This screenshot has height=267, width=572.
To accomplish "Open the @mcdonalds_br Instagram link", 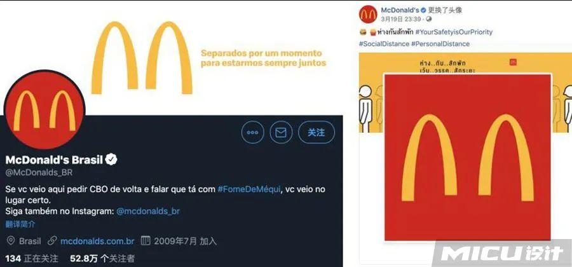I will click(x=147, y=211).
